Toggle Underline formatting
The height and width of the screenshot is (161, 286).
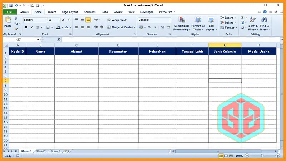tap(38, 27)
